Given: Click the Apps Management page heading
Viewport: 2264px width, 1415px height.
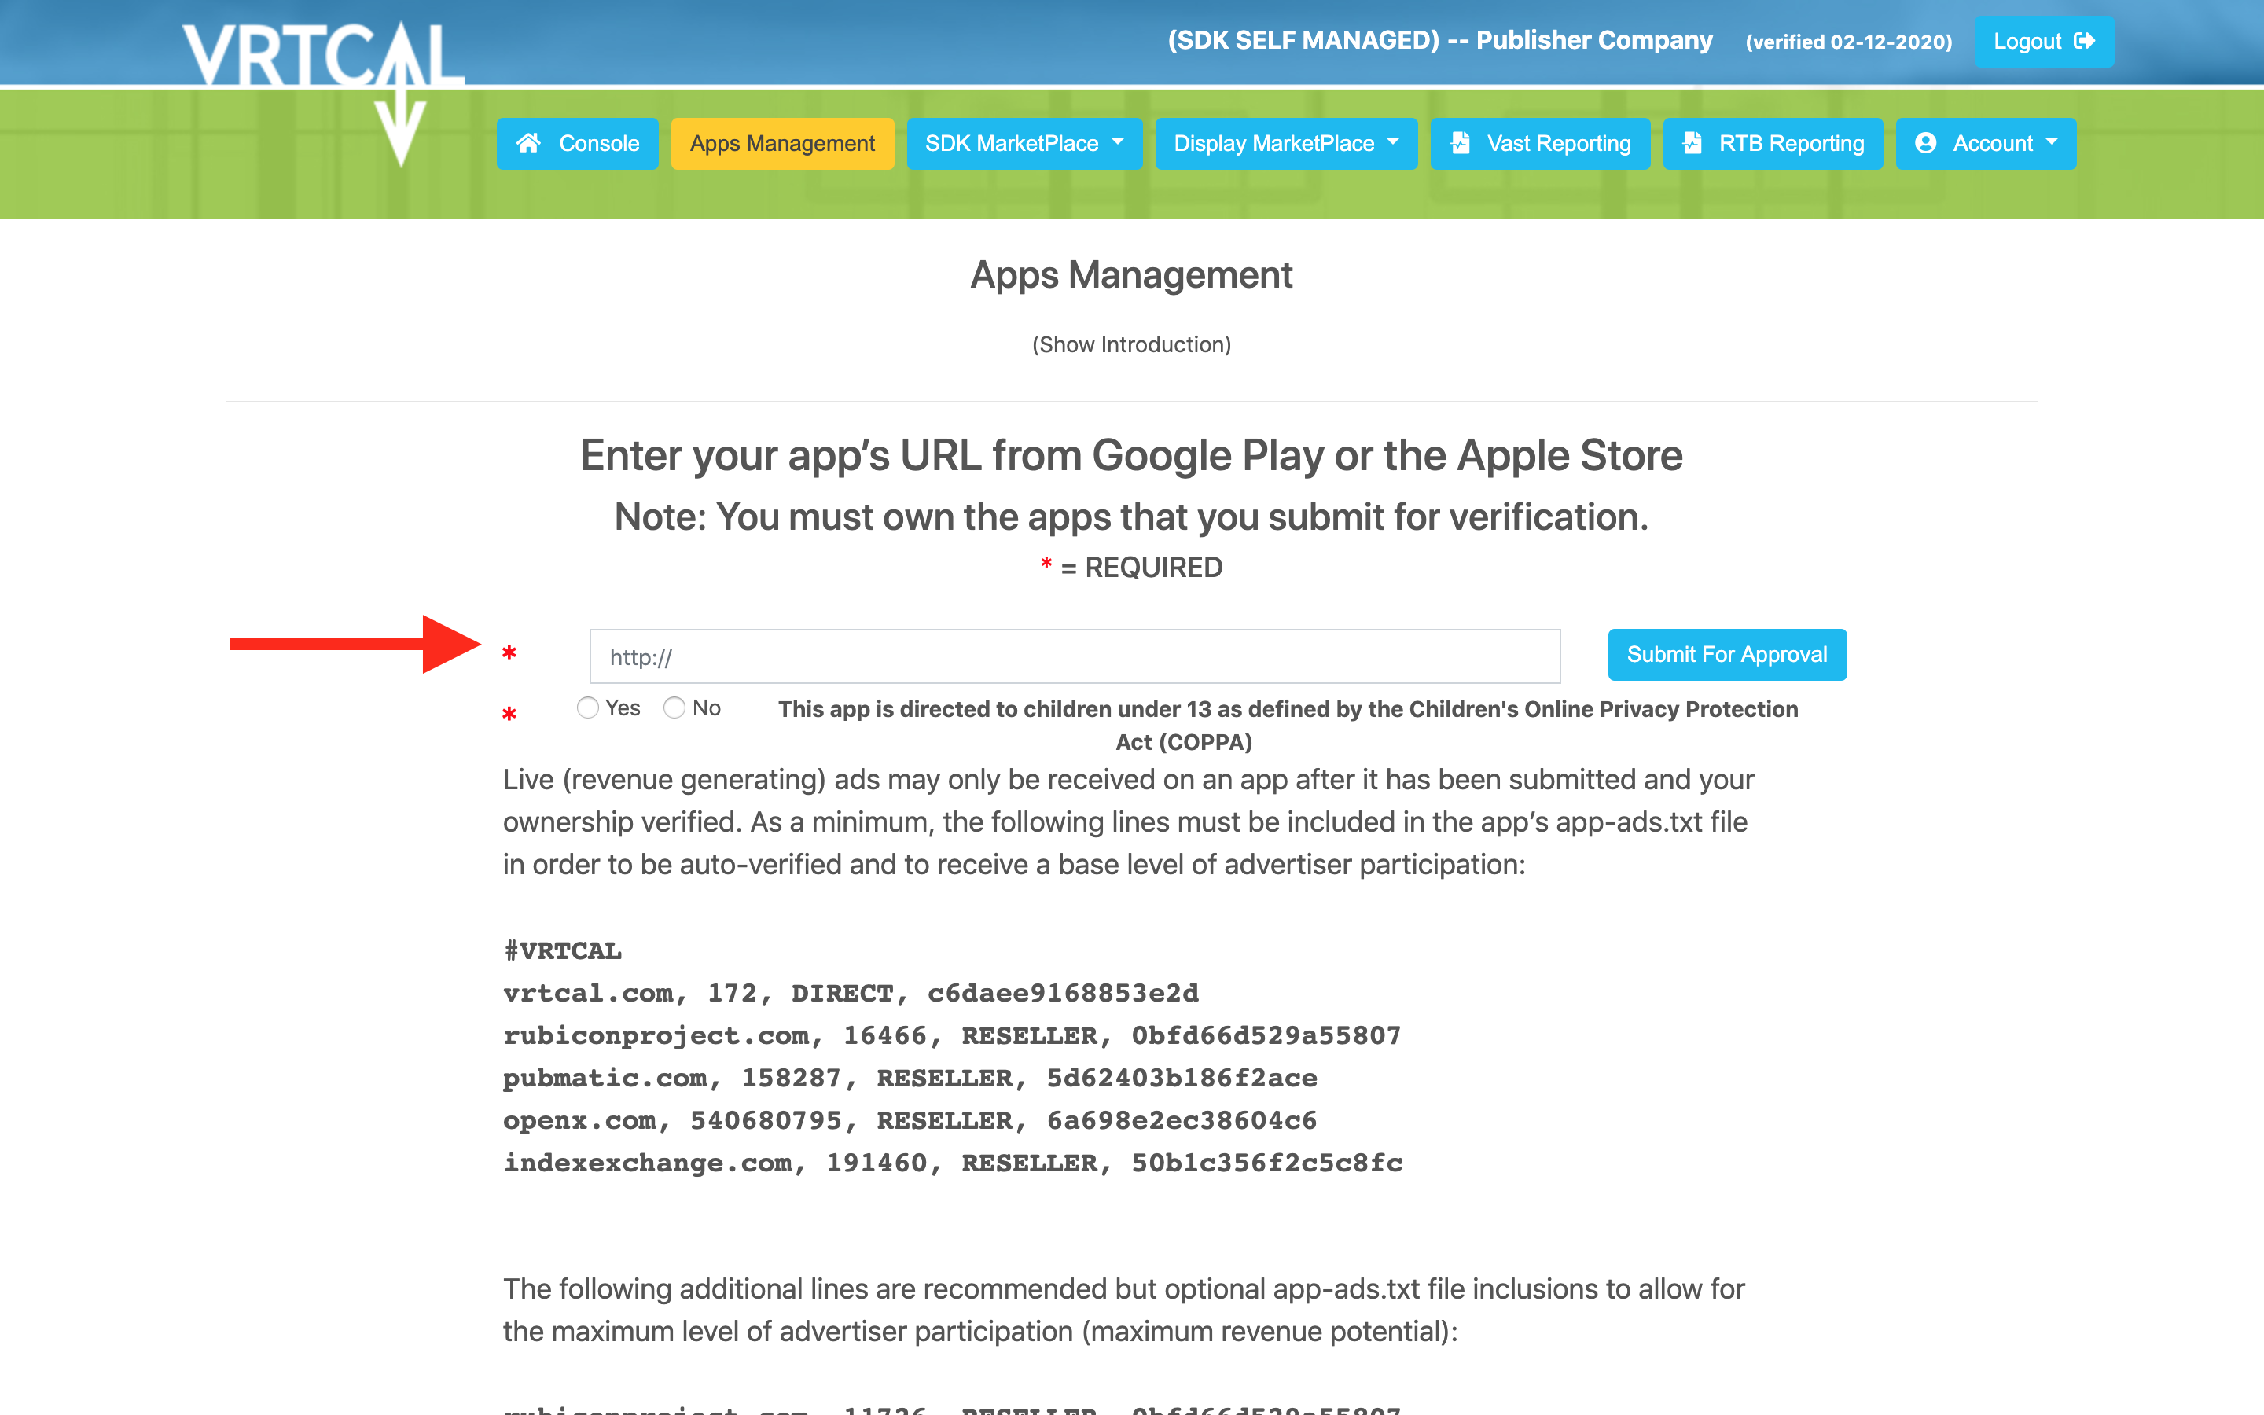Looking at the screenshot, I should pyautogui.click(x=1131, y=275).
